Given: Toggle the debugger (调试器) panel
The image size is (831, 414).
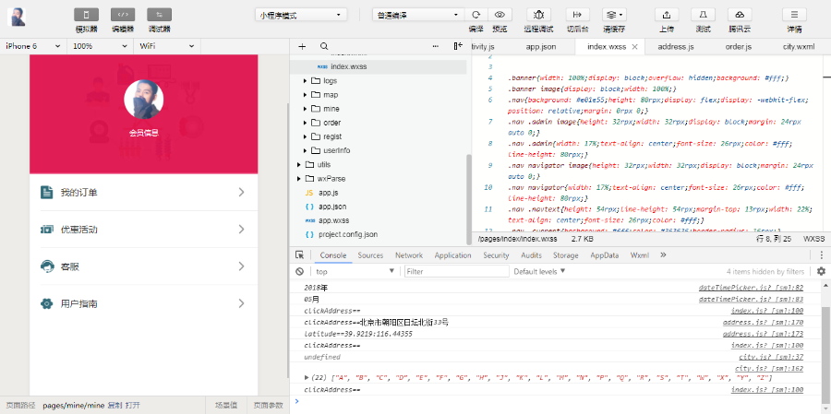Looking at the screenshot, I should pos(159,15).
